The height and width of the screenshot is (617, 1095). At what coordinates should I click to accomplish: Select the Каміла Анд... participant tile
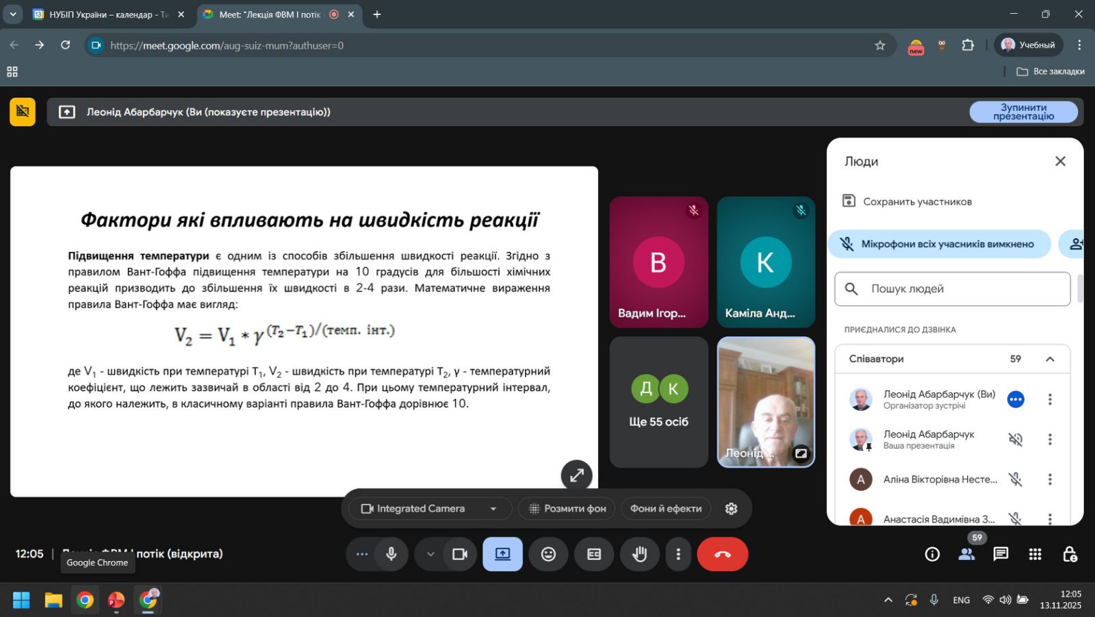pos(766,262)
